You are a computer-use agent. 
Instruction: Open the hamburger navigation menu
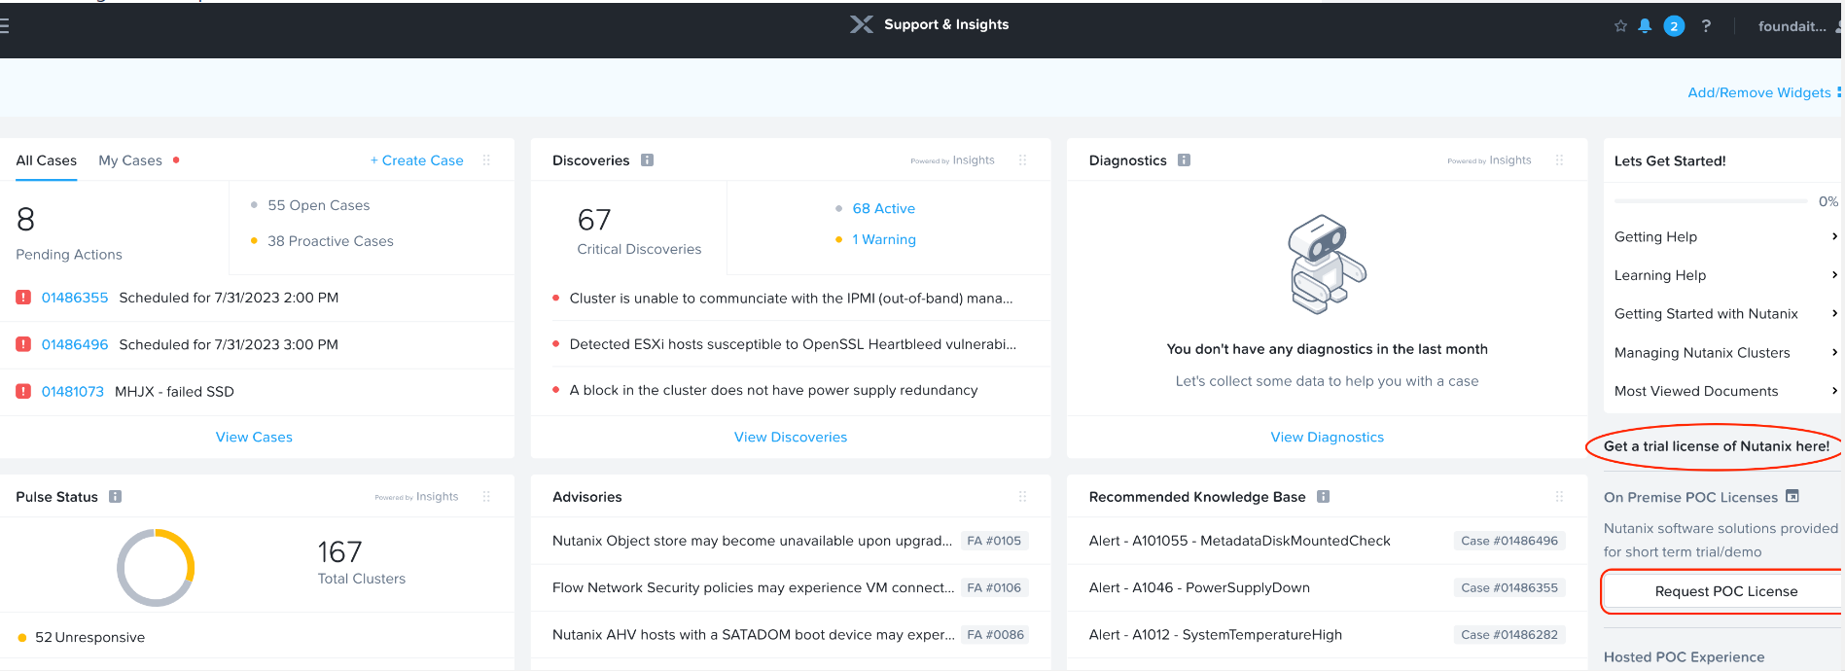[x=4, y=26]
